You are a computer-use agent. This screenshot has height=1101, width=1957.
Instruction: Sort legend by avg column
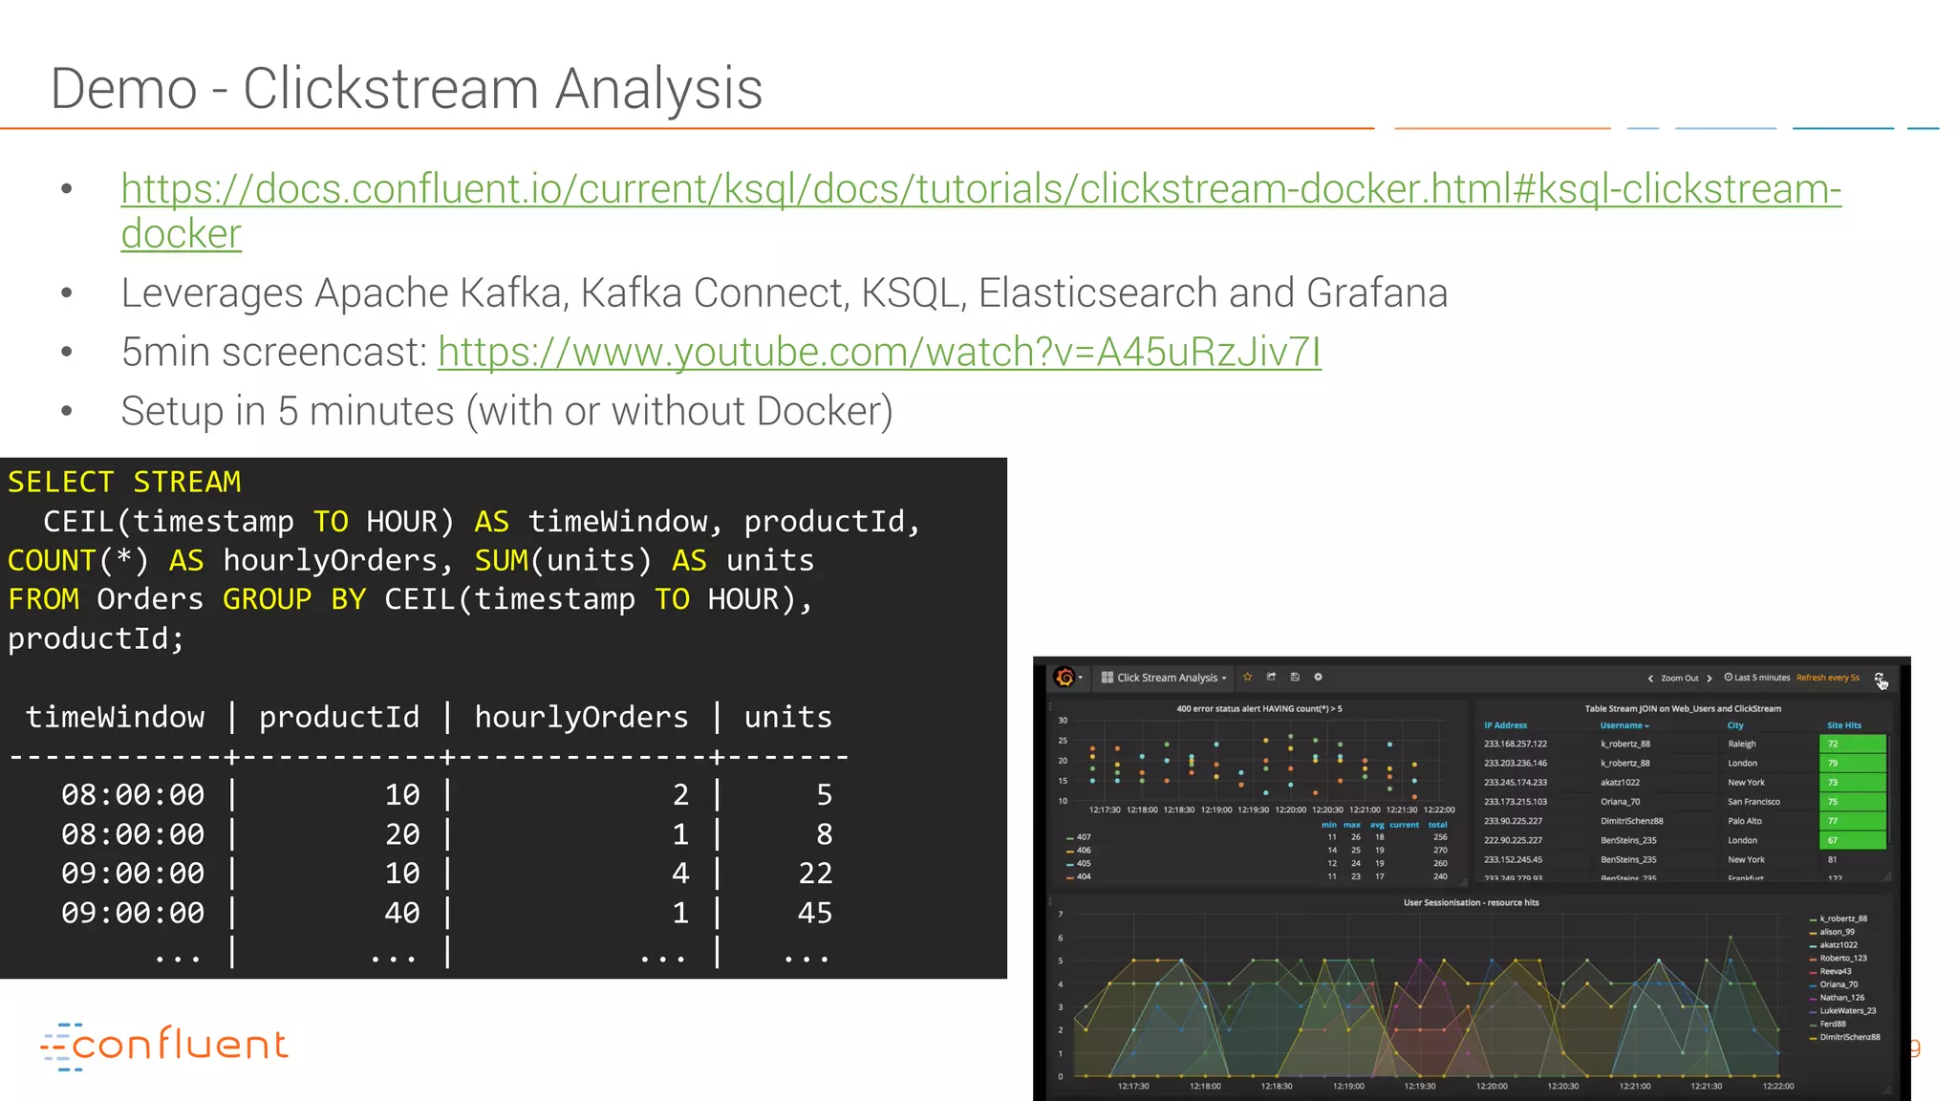click(1377, 825)
